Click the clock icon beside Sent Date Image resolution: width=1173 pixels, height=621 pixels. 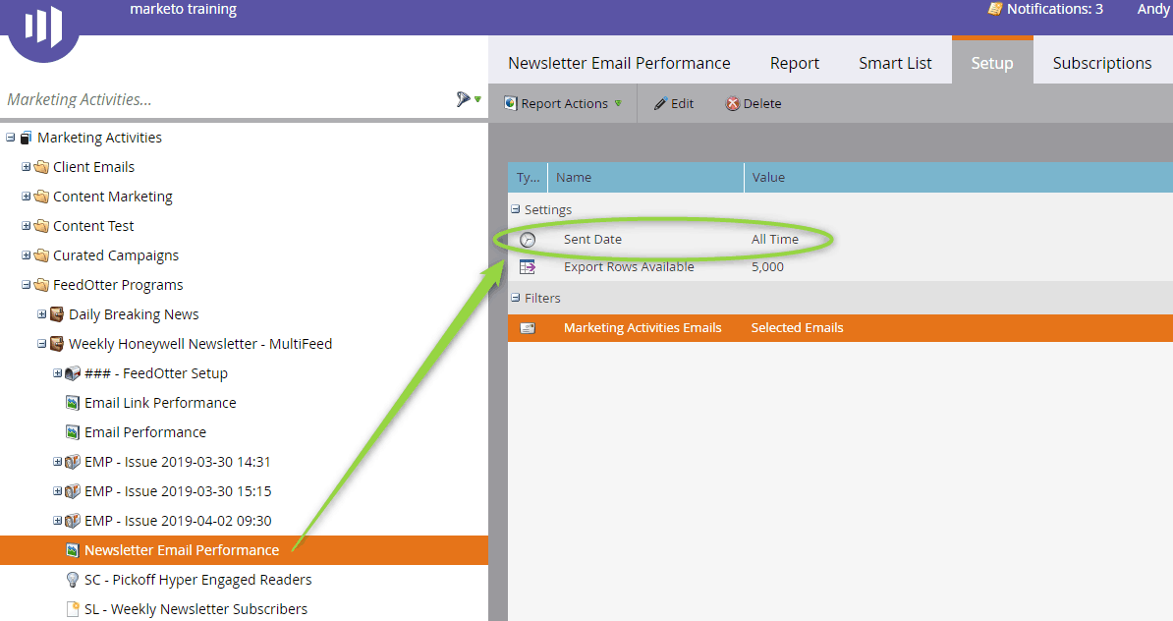point(529,238)
